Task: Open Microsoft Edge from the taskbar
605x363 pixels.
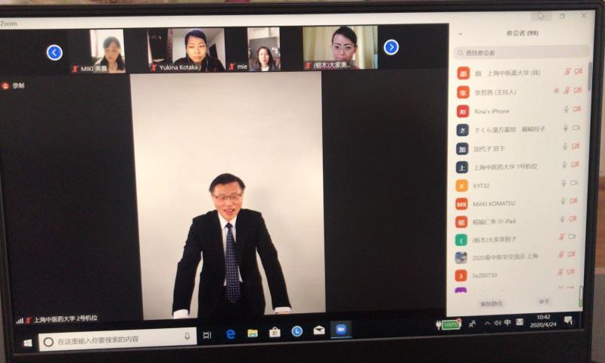Action: click(231, 333)
